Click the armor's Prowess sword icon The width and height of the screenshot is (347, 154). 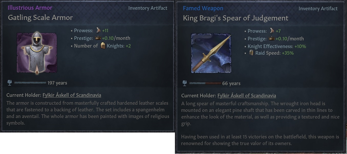(98, 31)
